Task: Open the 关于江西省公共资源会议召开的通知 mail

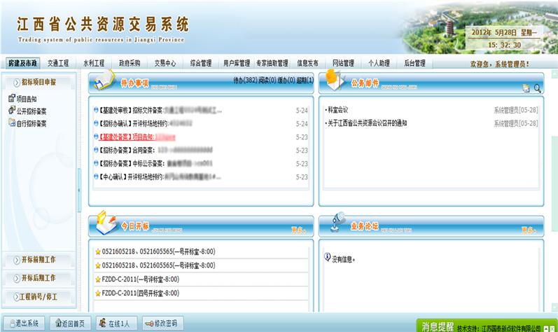Action: (x=368, y=123)
